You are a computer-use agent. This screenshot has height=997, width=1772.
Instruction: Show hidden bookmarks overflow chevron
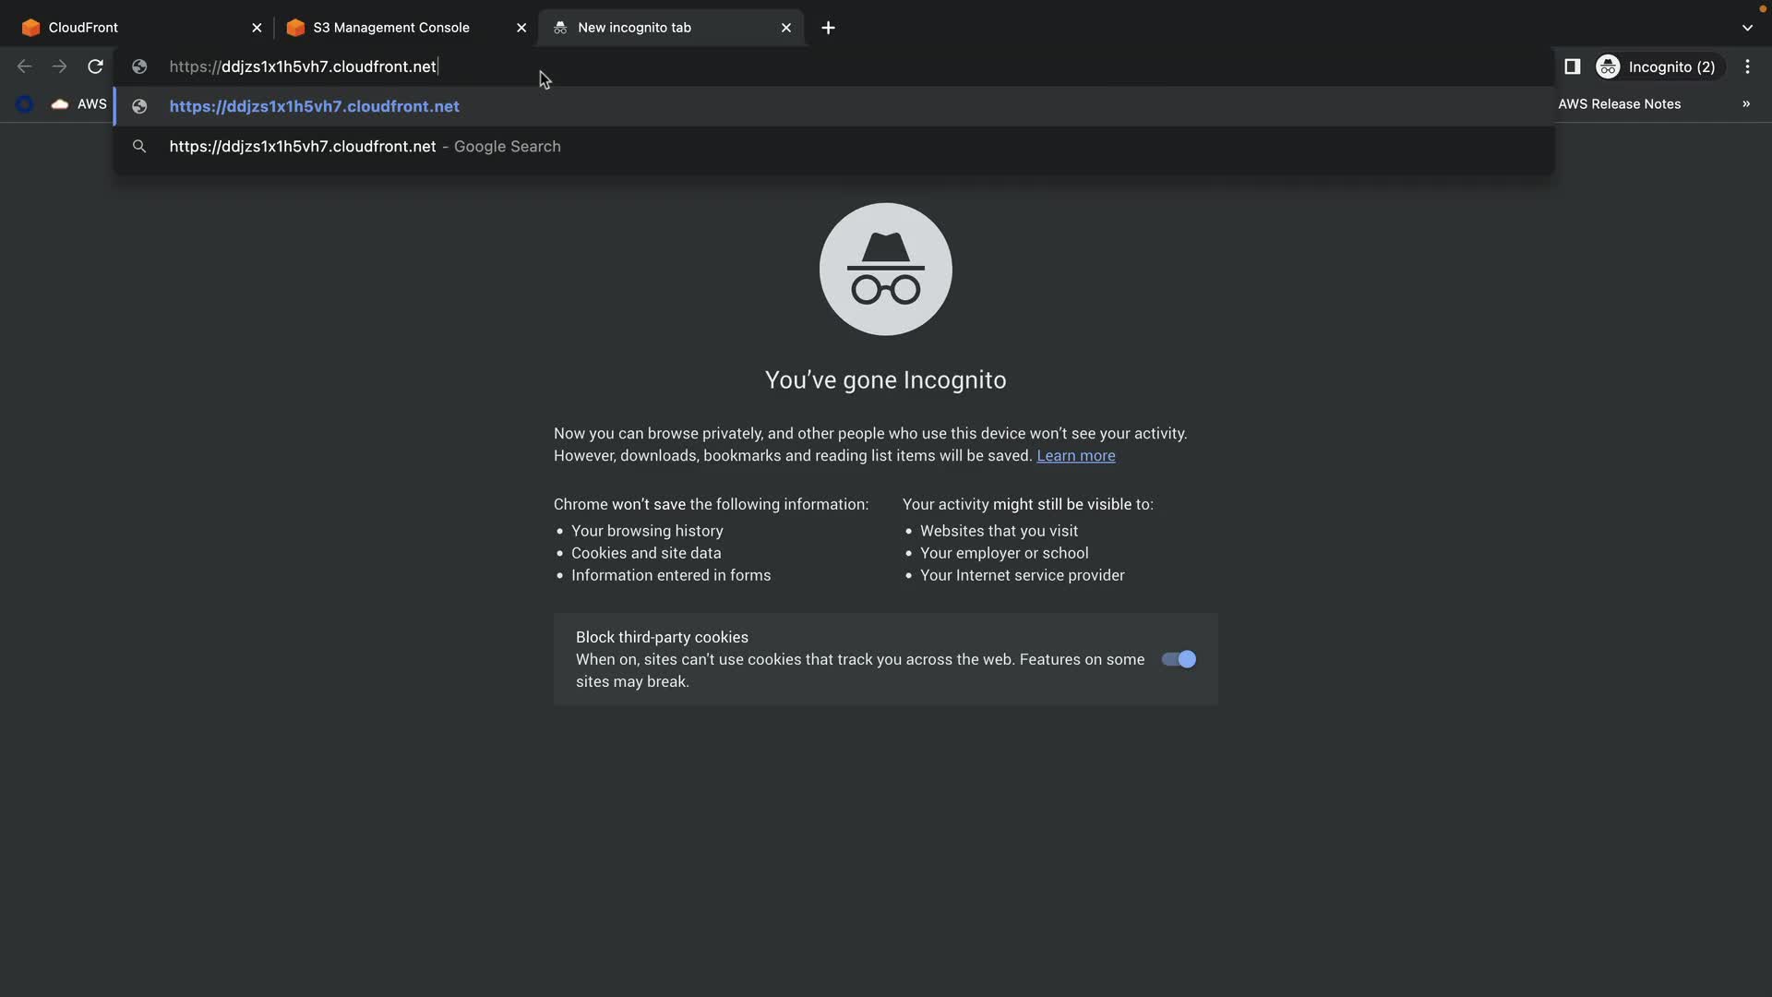[1745, 104]
